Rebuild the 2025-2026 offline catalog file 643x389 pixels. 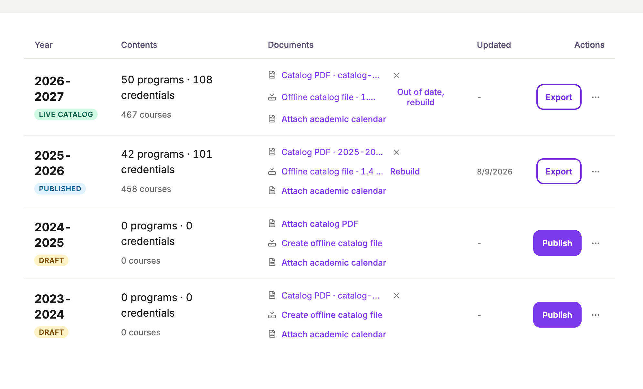point(405,172)
